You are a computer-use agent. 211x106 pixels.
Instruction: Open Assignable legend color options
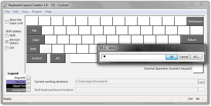[28, 78]
